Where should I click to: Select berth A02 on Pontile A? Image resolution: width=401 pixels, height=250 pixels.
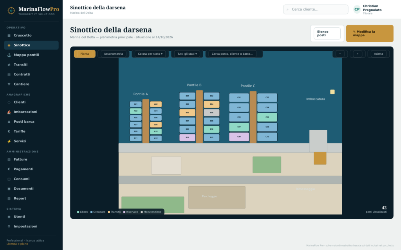[x=156, y=104]
